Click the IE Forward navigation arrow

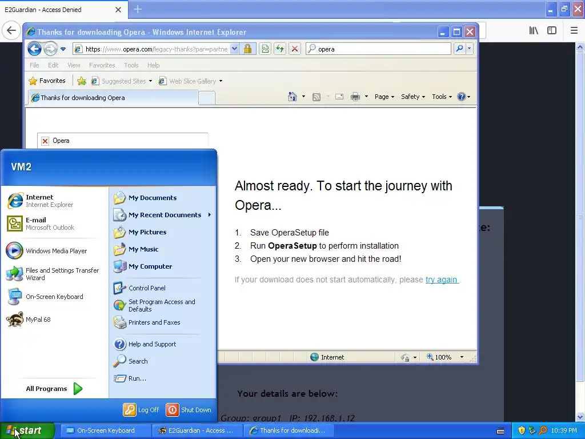tap(50, 49)
